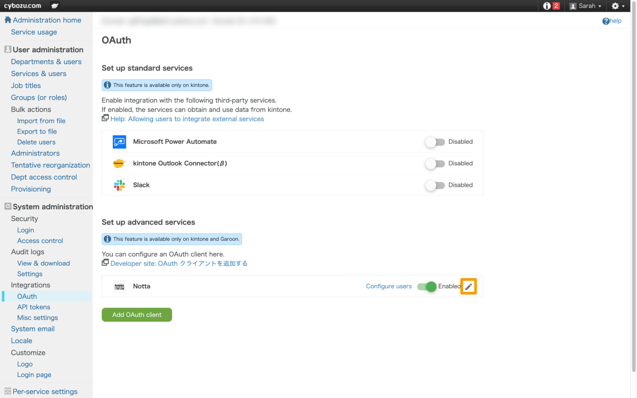Click the Add OAuth client button
The height and width of the screenshot is (398, 637).
coord(137,315)
